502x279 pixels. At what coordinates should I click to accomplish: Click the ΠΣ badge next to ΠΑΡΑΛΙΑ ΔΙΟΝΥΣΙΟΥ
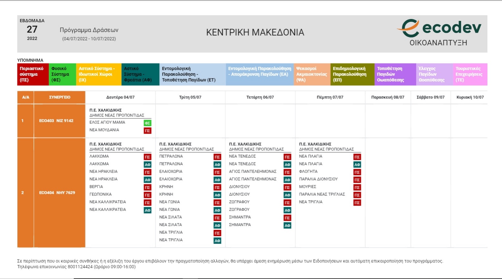click(357, 180)
